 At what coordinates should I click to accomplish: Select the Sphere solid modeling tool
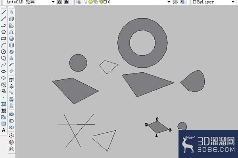click(12, 39)
